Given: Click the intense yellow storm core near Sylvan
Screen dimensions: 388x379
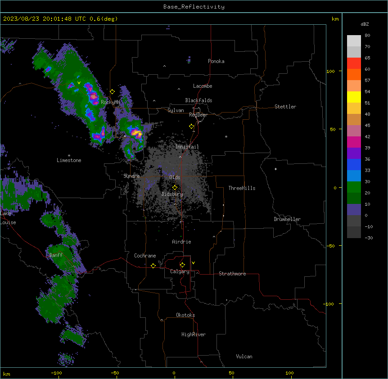Looking at the screenshot, I should (136, 133).
